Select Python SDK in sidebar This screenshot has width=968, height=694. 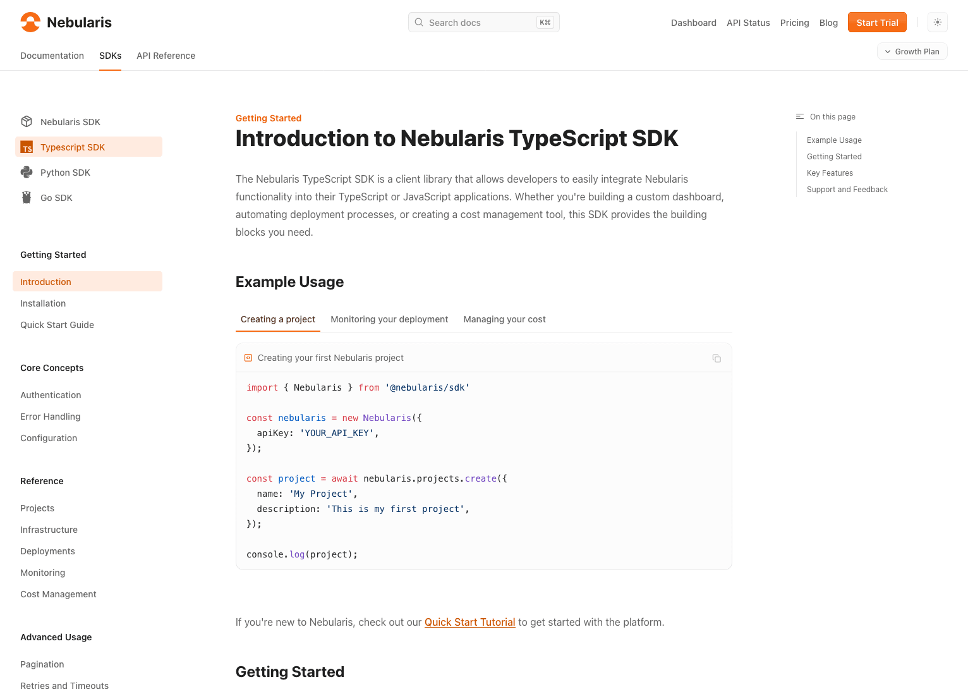click(88, 172)
